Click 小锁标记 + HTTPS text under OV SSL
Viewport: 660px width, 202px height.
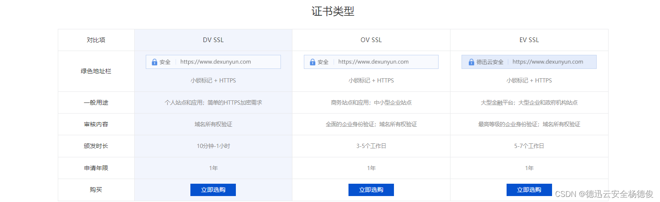tap(371, 80)
